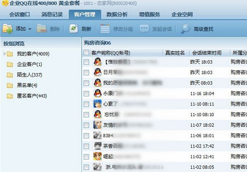This screenshot has height=172, width=247.
Task: Click the gray avatar of 浙.电热水龙头
Action: [x=97, y=167]
